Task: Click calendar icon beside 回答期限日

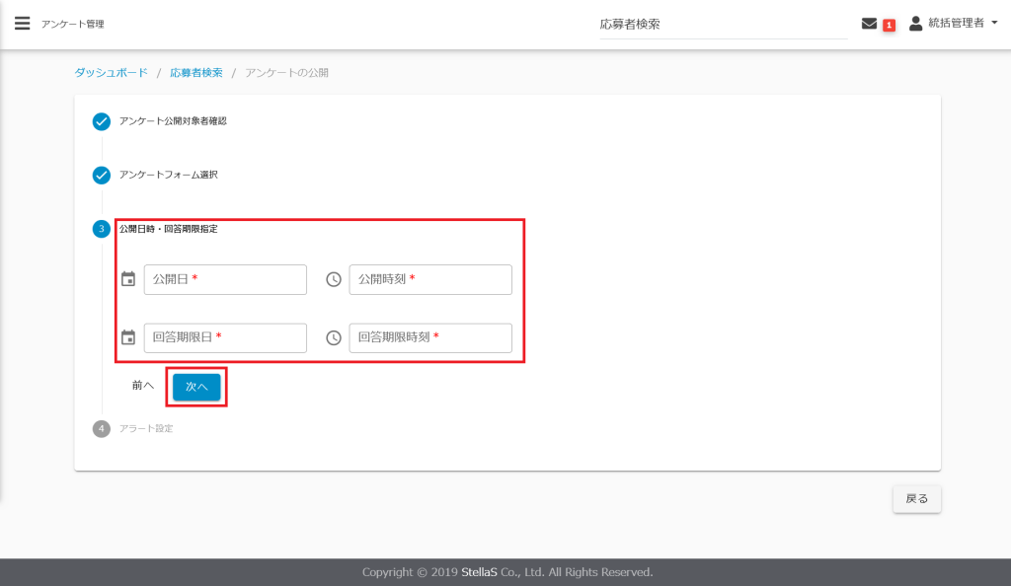Action: (x=127, y=337)
